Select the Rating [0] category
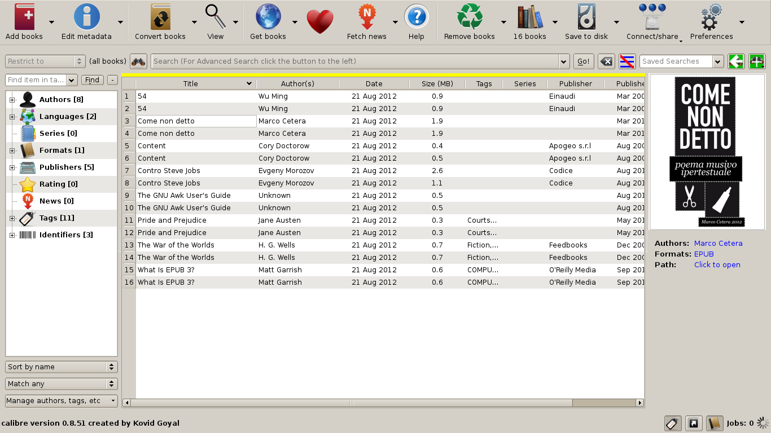This screenshot has width=771, height=433. (58, 184)
